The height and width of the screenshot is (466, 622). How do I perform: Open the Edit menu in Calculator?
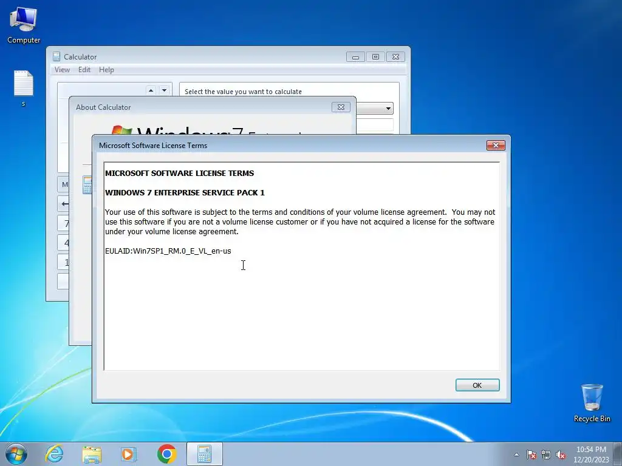pyautogui.click(x=84, y=70)
